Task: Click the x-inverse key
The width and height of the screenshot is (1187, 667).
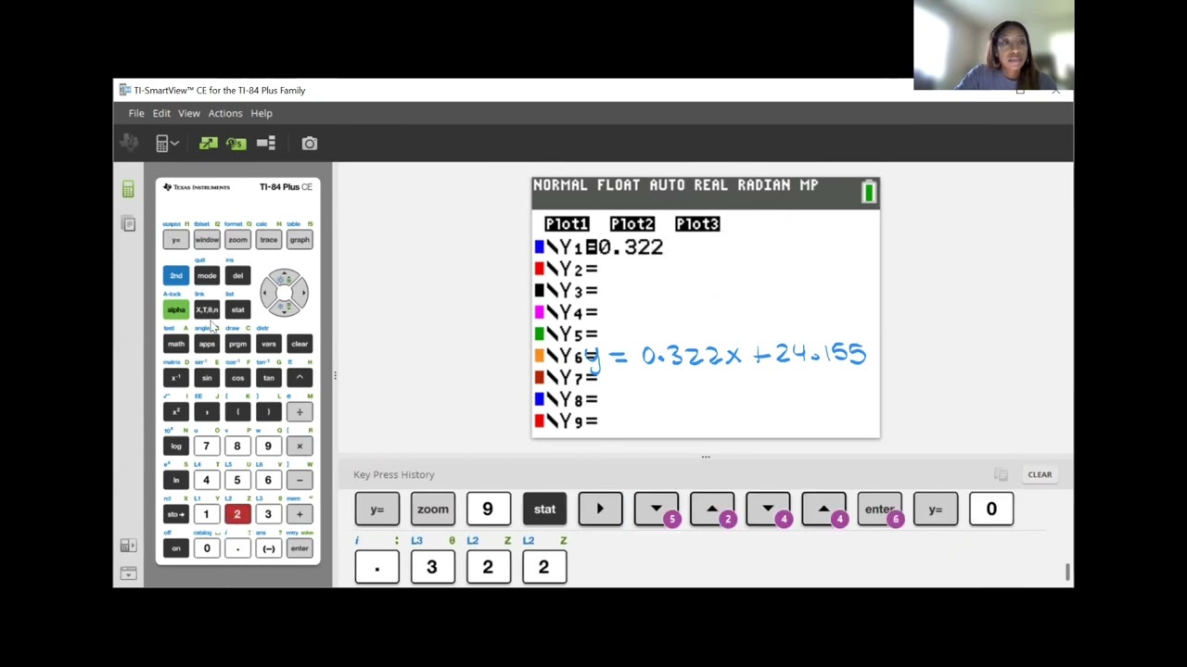Action: 176,378
